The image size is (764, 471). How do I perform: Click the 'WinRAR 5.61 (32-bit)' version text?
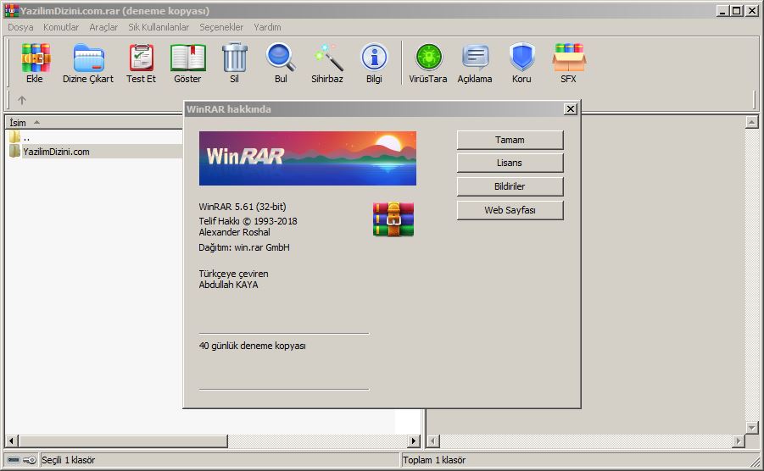(x=243, y=207)
